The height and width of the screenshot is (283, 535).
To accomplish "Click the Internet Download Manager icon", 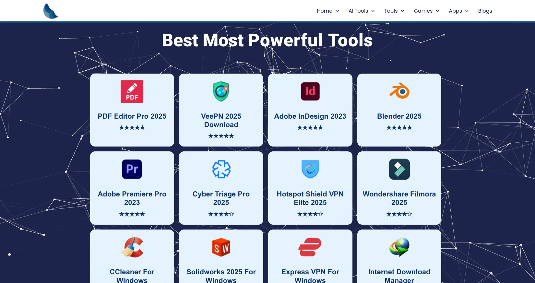I will (399, 247).
